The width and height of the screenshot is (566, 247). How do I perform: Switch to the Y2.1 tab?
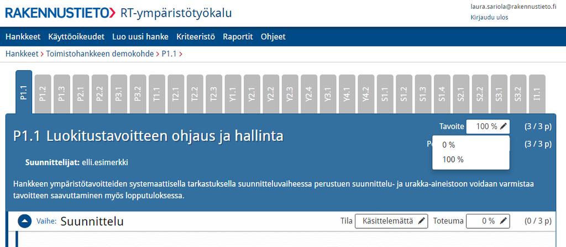tap(252, 94)
